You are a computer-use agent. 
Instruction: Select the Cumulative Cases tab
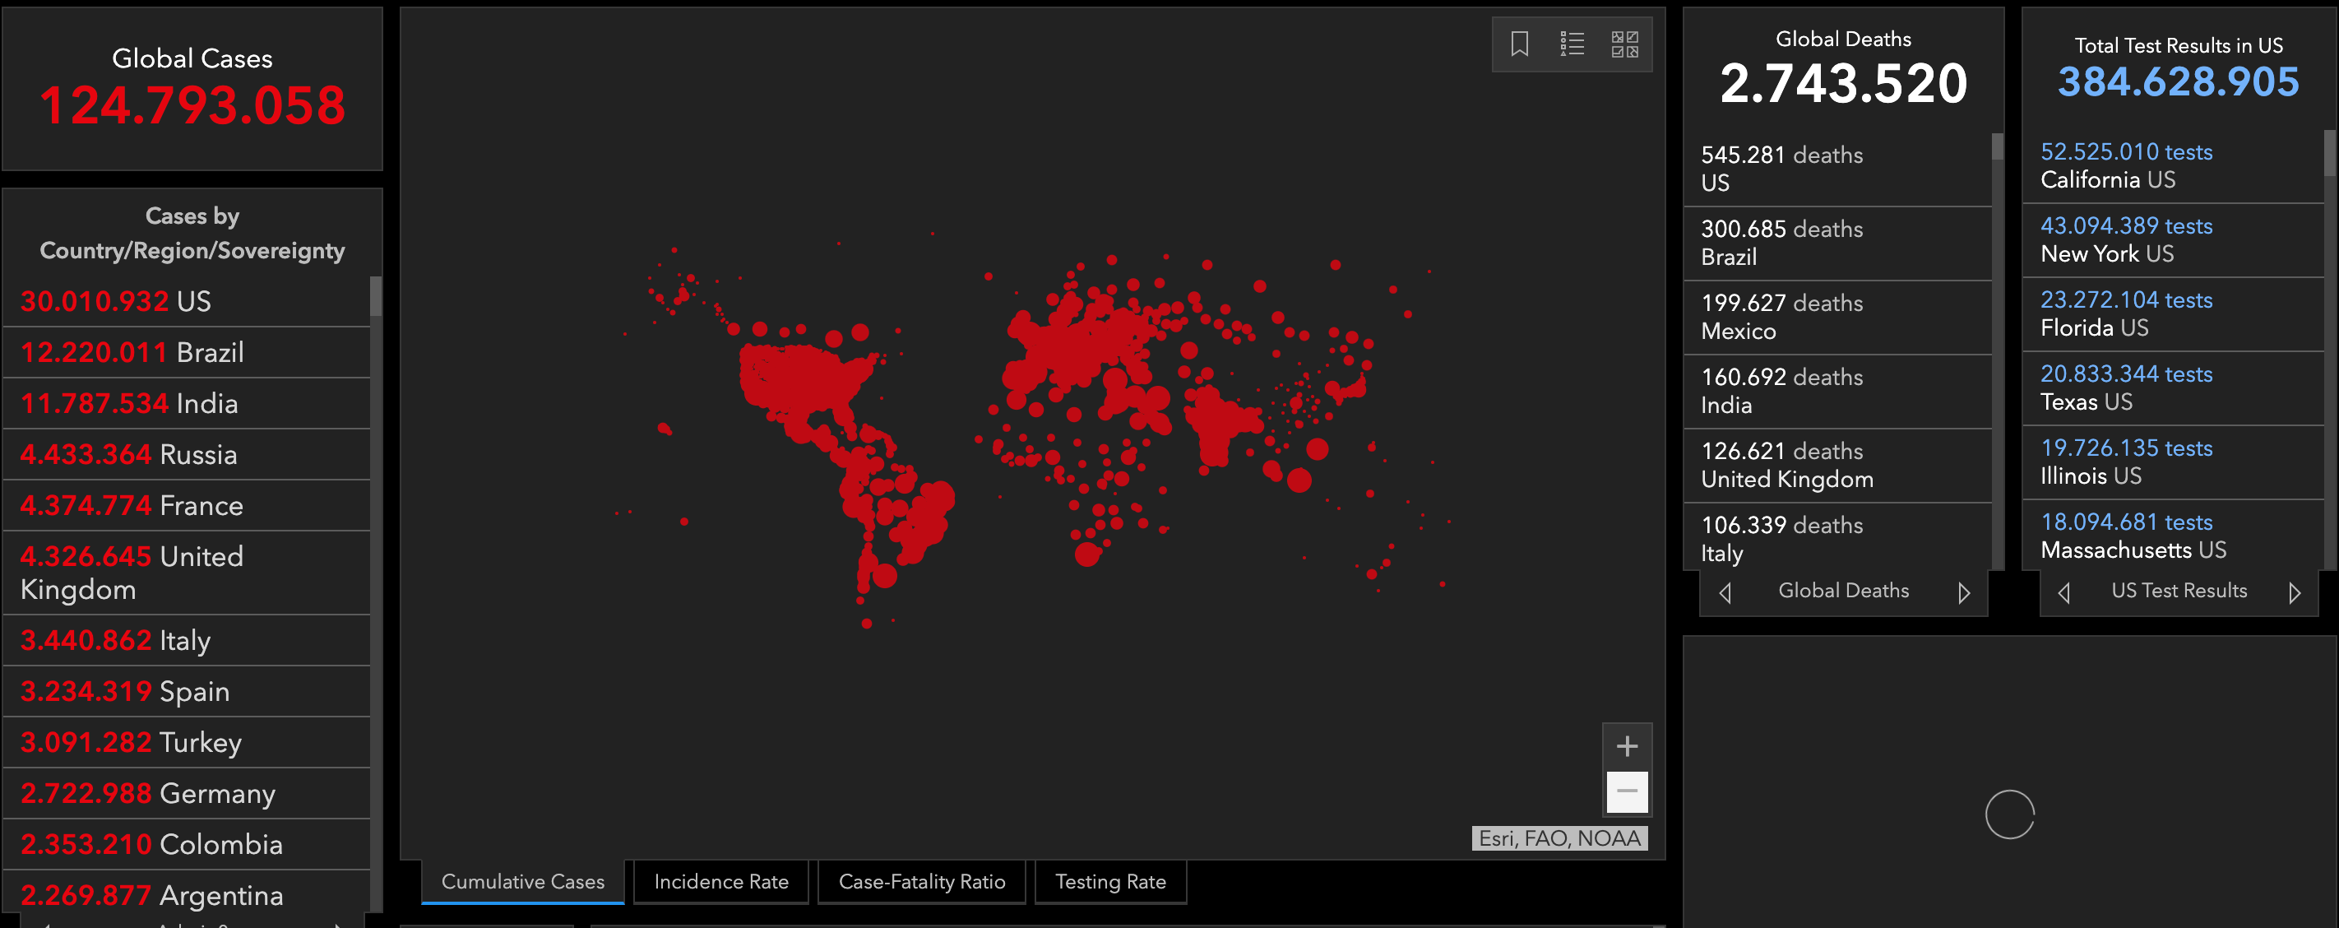pos(523,882)
